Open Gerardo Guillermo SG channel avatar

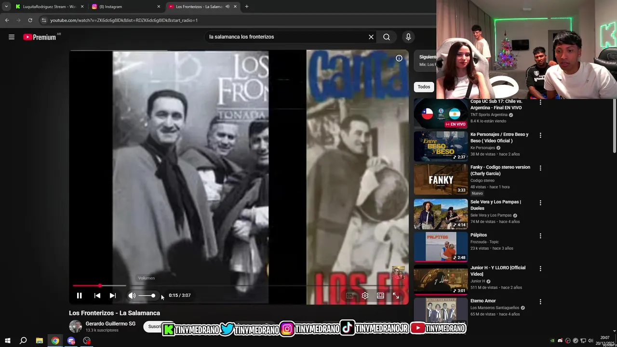coord(76,326)
